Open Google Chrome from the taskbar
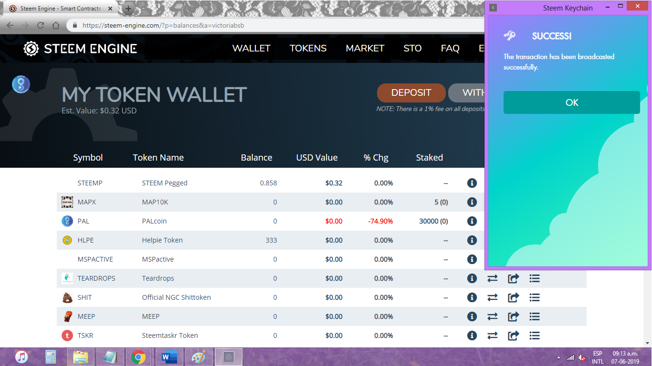 pos(138,357)
